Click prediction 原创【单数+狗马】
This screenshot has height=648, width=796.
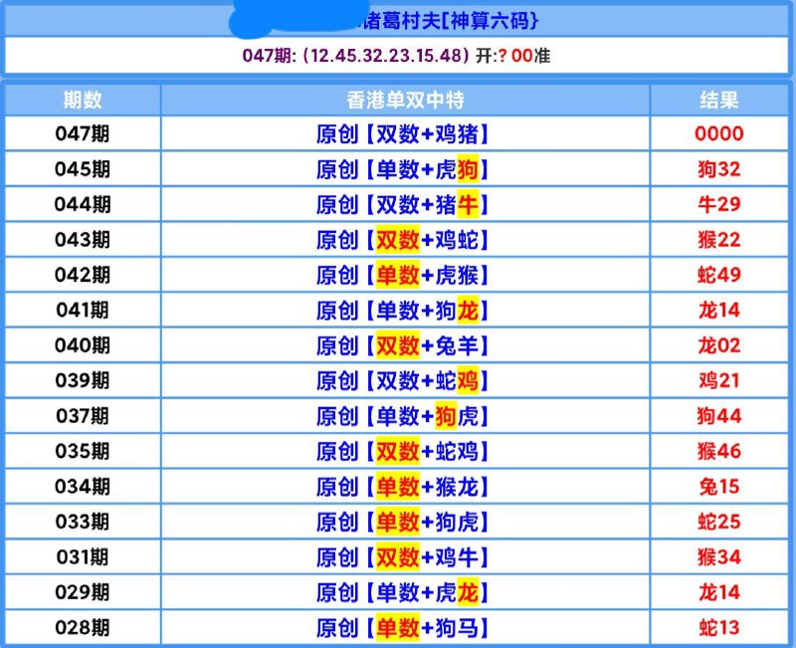pos(403,628)
